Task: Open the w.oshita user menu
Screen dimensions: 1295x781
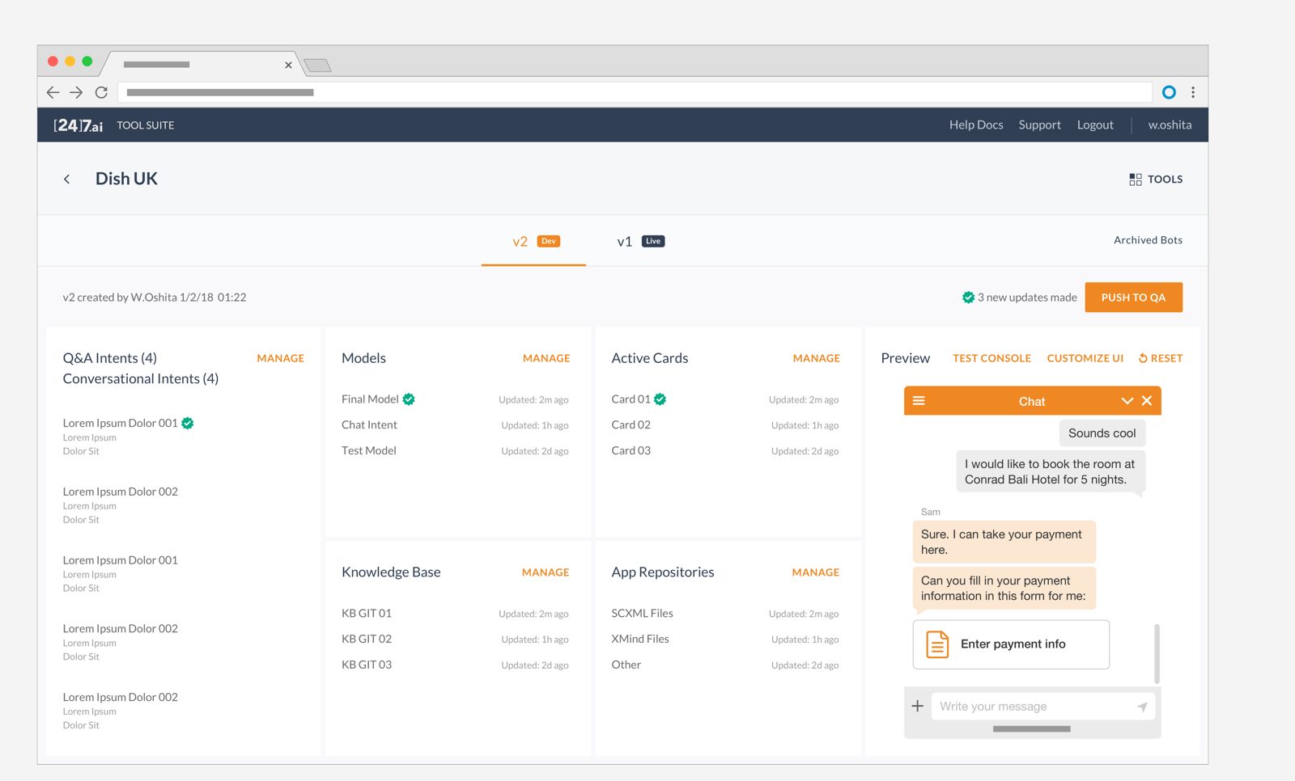Action: click(x=1170, y=125)
